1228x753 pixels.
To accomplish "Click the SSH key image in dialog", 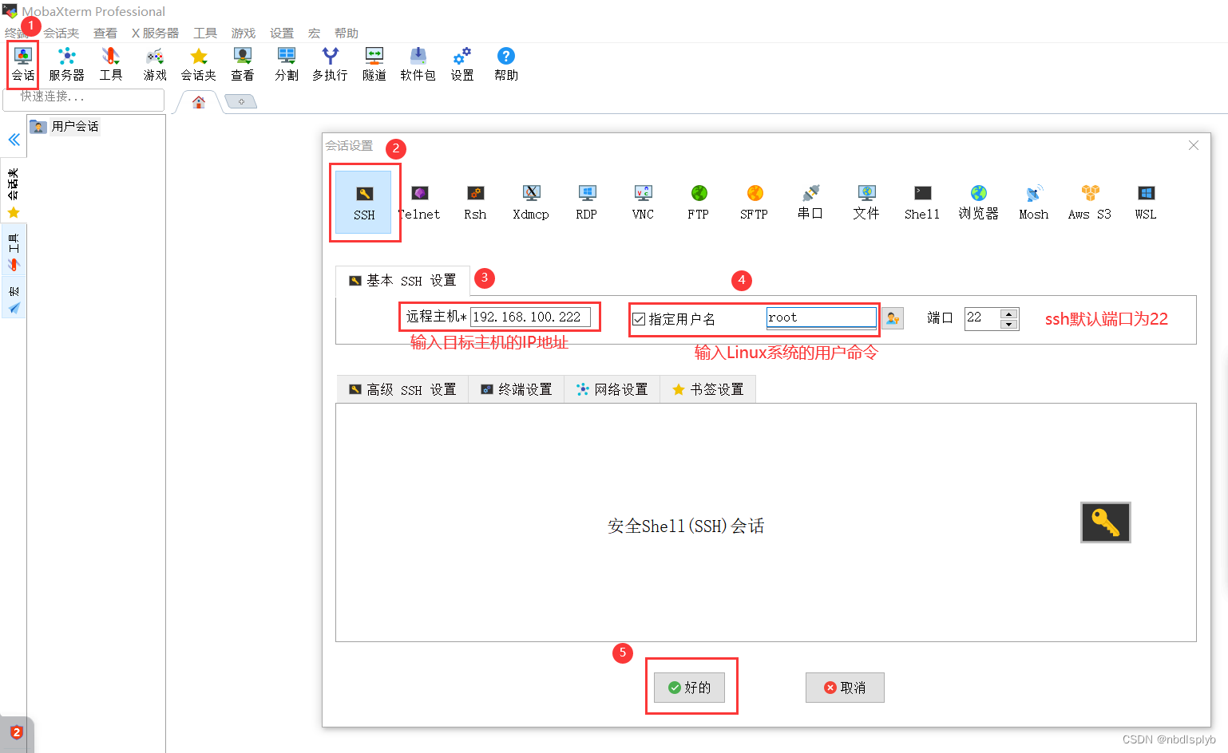I will click(x=1106, y=522).
